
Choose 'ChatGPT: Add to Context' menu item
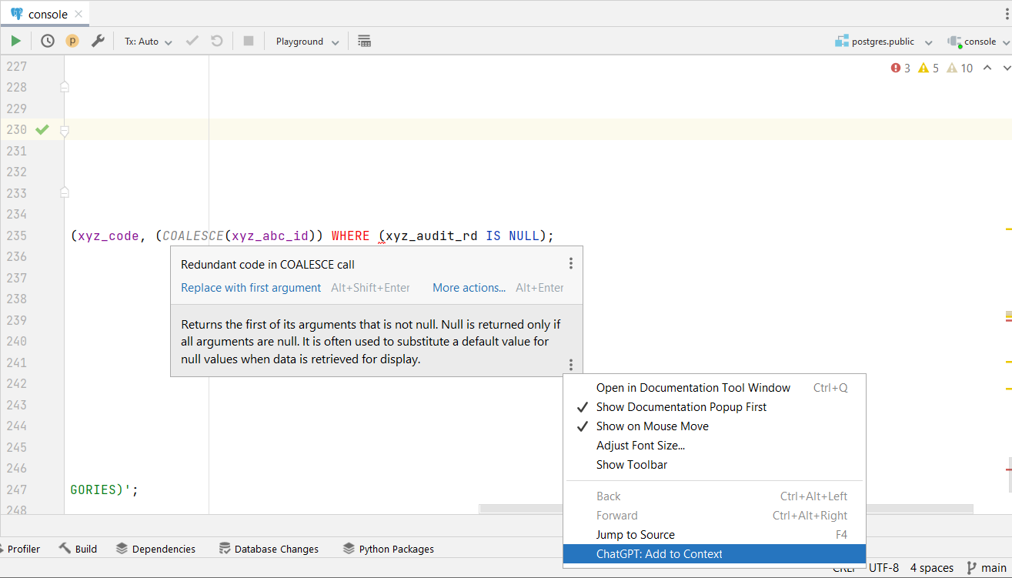tap(714, 554)
